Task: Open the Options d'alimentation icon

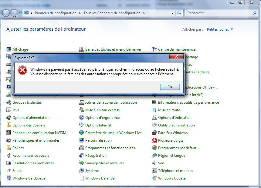Action: 9,117
